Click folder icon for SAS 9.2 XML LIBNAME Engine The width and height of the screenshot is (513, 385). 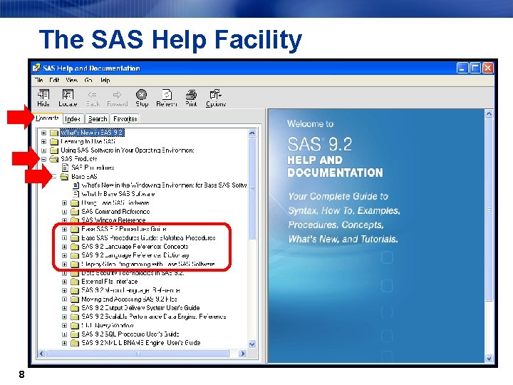point(75,343)
